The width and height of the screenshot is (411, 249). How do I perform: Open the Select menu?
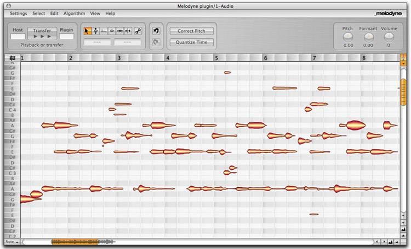click(x=38, y=13)
